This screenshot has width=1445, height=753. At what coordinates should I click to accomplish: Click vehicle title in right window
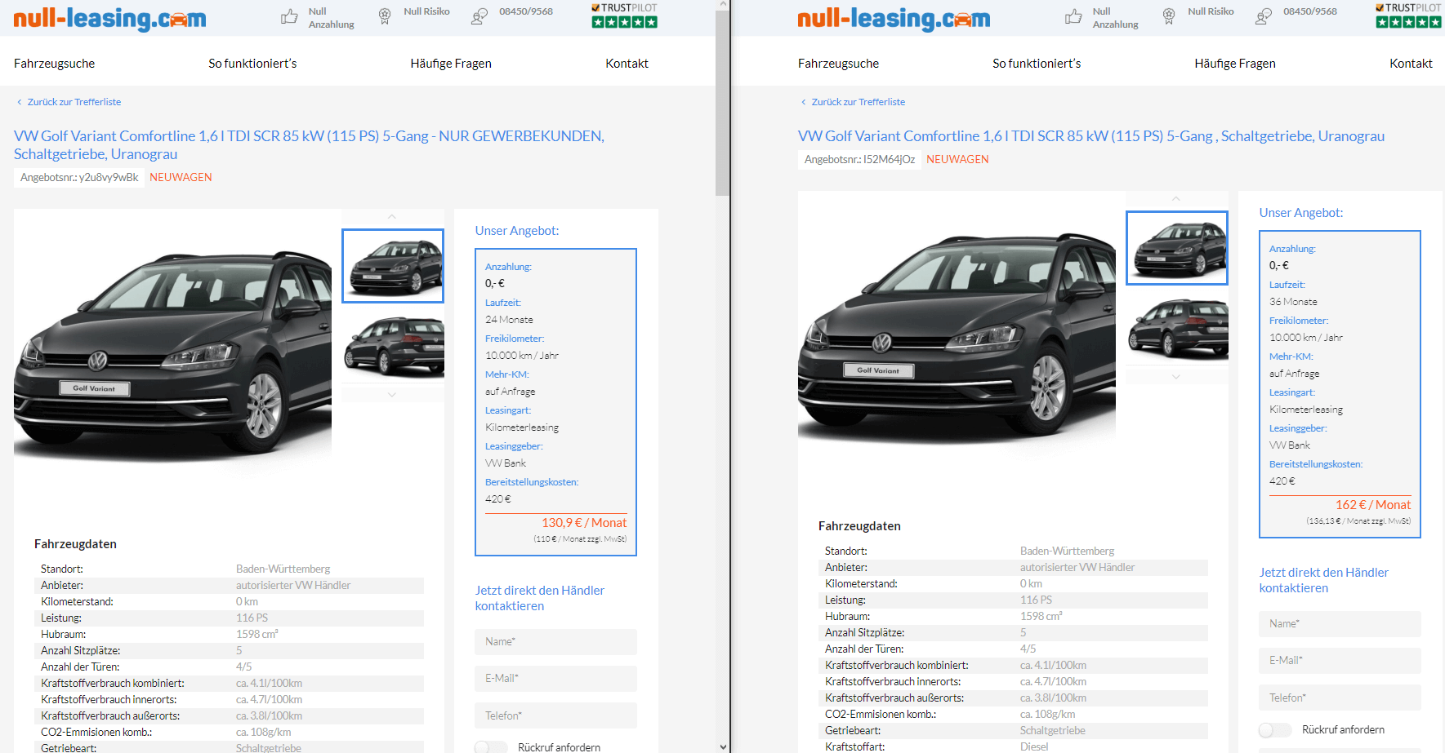point(1091,136)
